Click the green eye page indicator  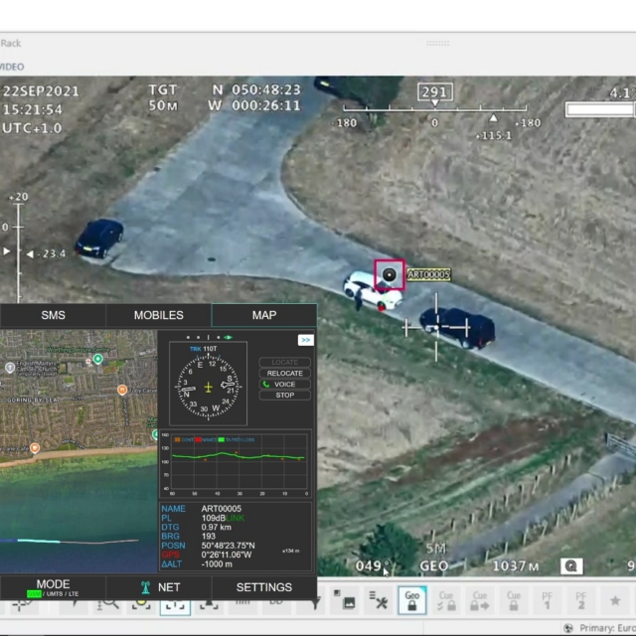[x=228, y=338]
